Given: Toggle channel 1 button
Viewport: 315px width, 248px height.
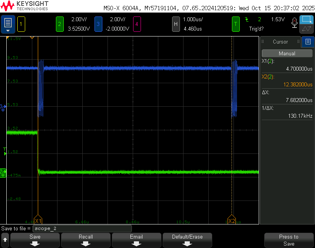Looking at the screenshot, I should (x=21, y=24).
